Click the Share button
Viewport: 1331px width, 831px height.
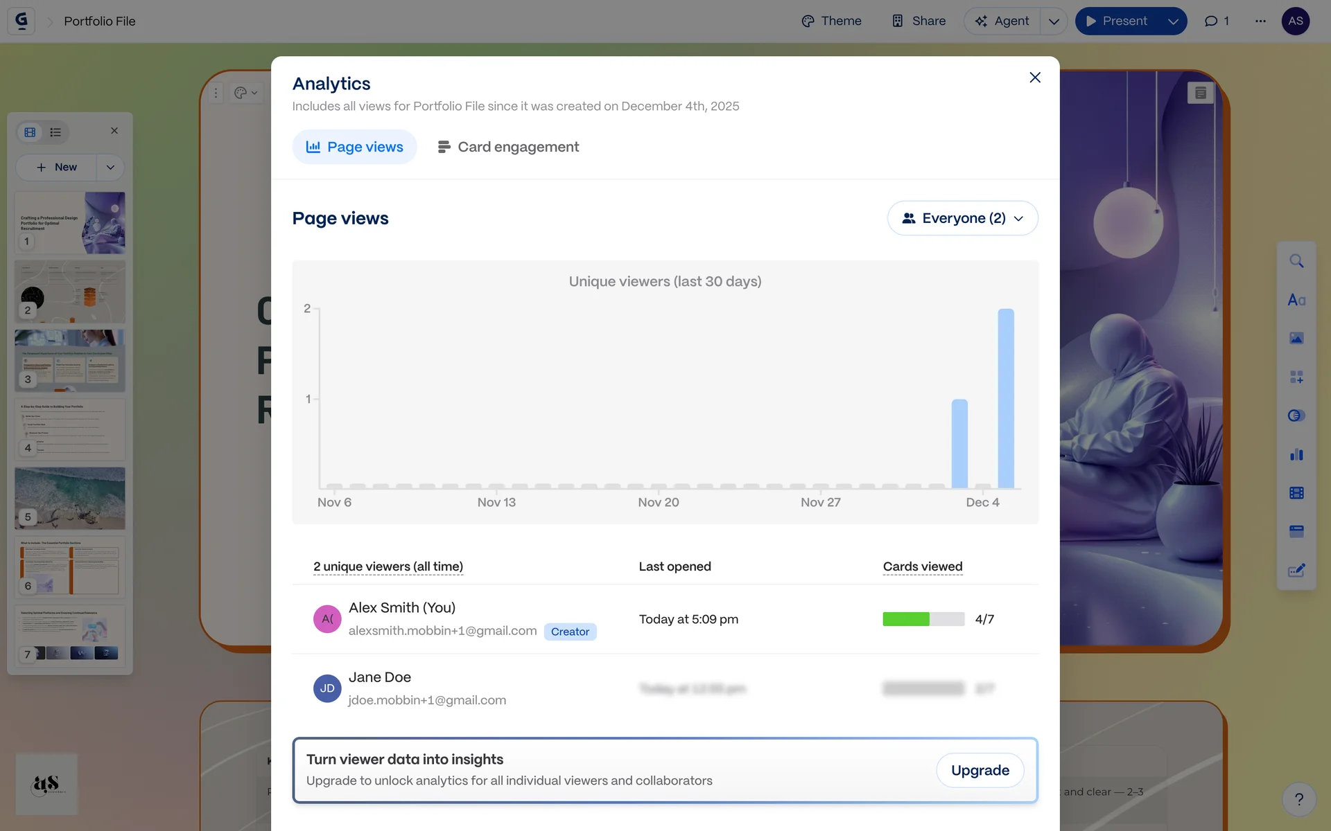(919, 21)
